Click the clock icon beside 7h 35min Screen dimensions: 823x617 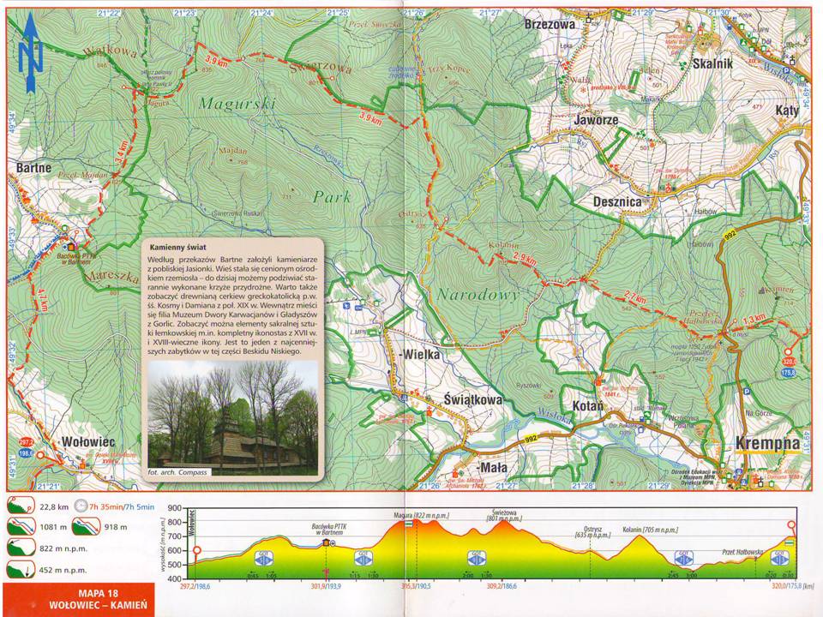coord(81,506)
